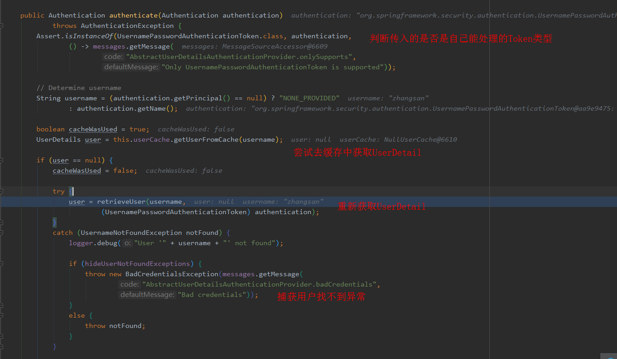Click the 'try' keyword

tap(58, 191)
